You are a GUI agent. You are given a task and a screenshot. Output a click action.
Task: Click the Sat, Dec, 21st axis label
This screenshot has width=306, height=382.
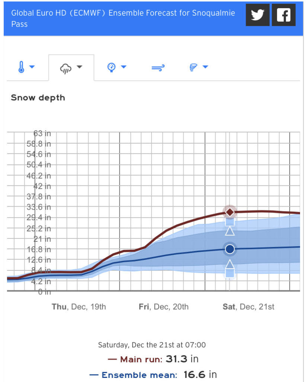pos(248,307)
